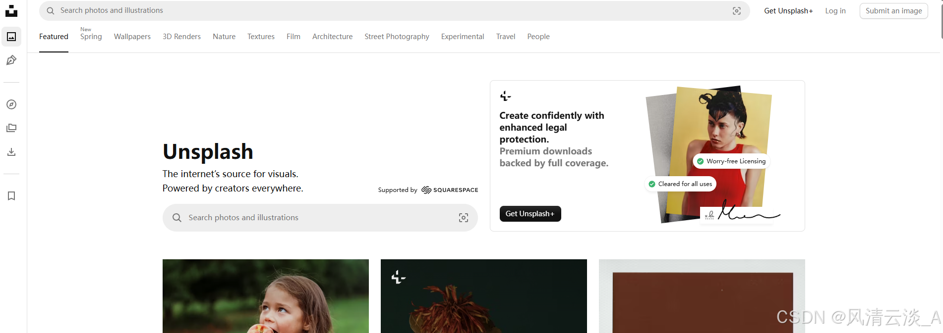The image size is (943, 333).
Task: Open the People category
Action: [x=538, y=37]
